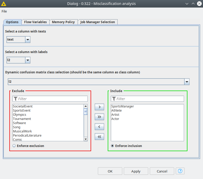Confirm the dialog with the OK button
Viewport: 203px width, 179px height.
[x=110, y=171]
